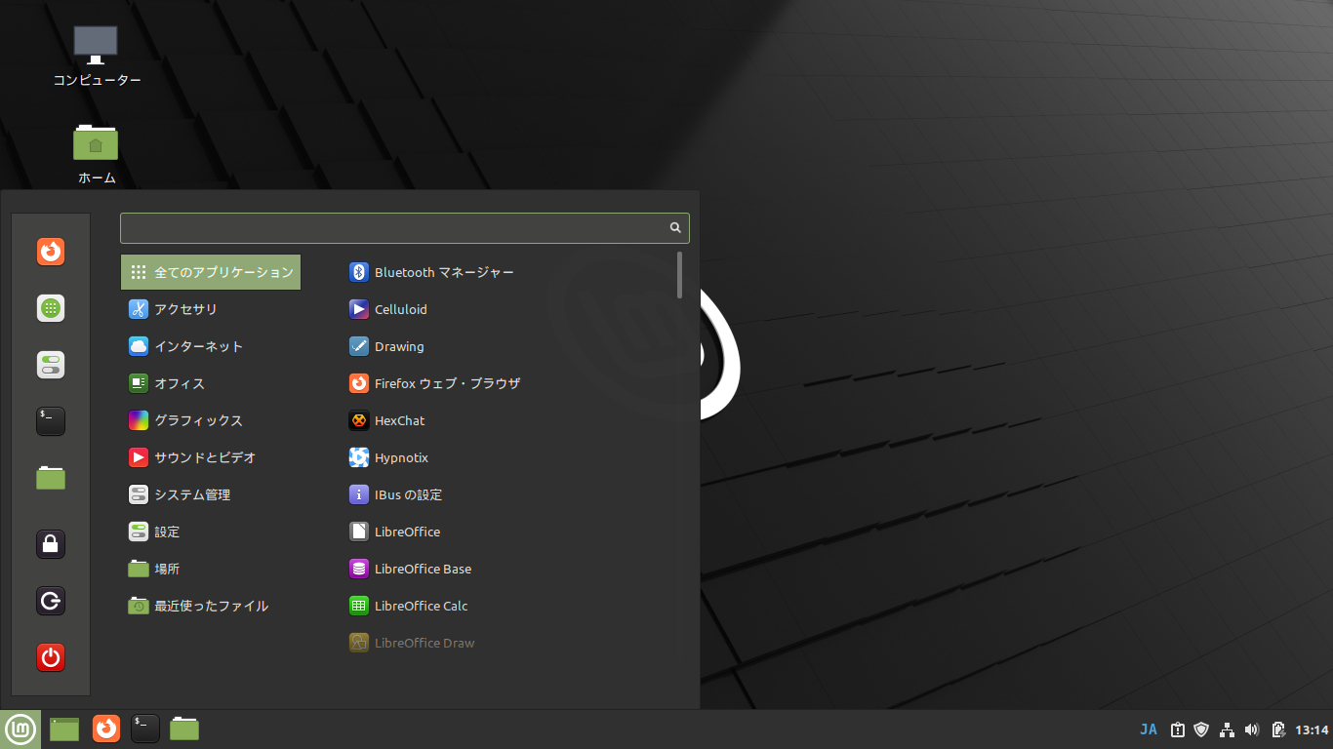Click the Linux Mint menu button on the panel
The height and width of the screenshot is (749, 1333).
click(x=20, y=729)
